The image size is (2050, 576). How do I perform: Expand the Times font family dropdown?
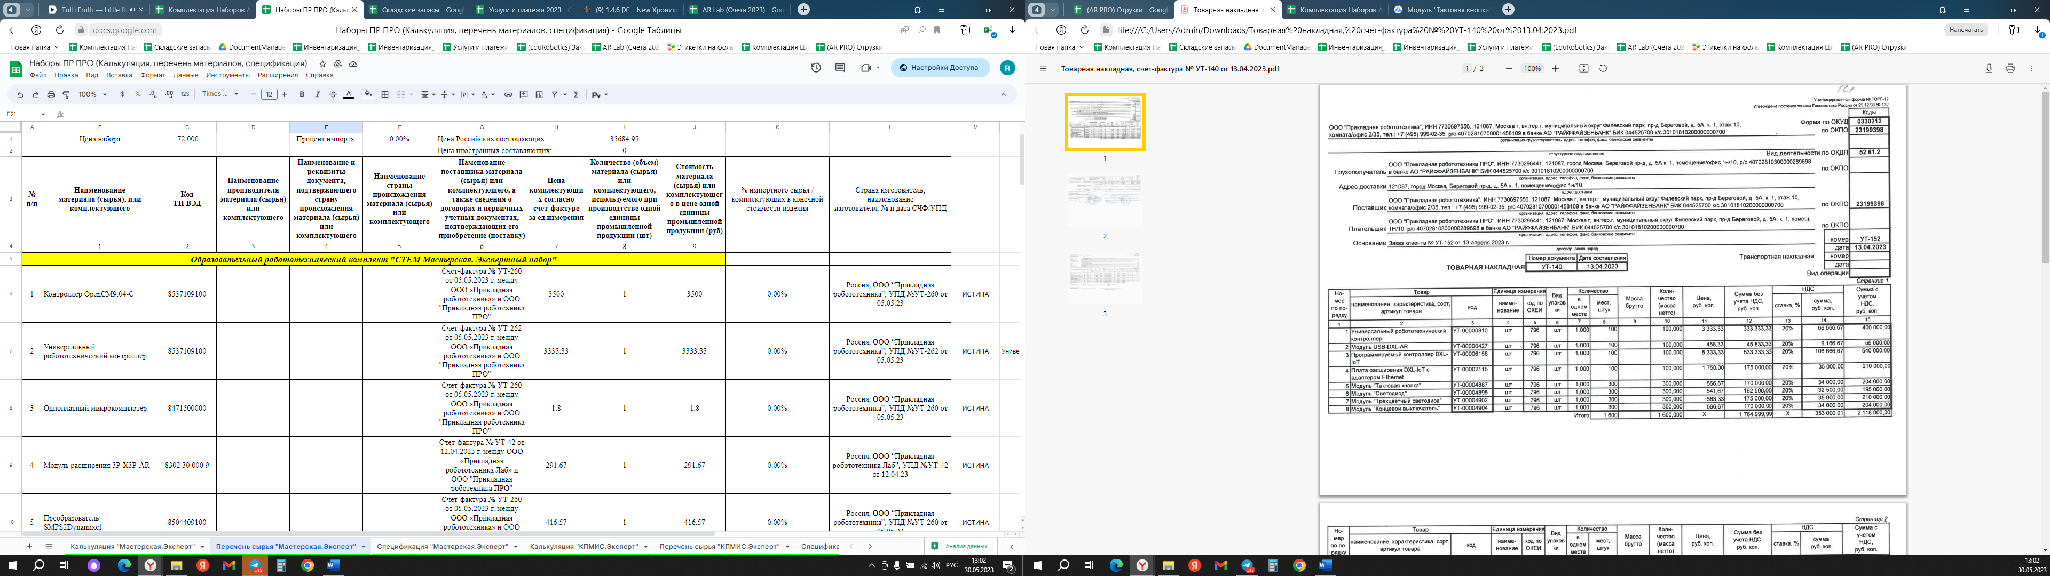click(220, 95)
